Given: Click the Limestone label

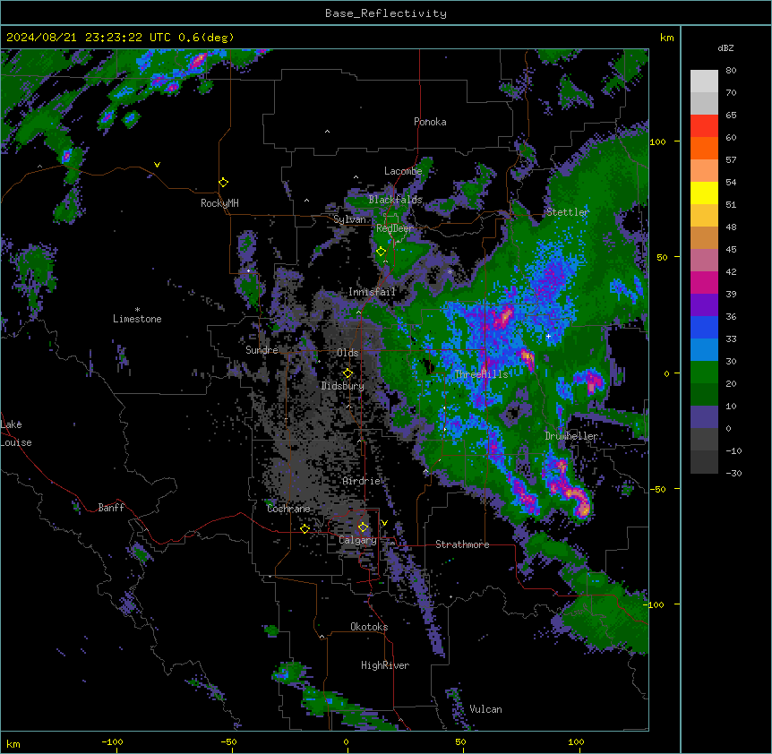Looking at the screenshot, I should pyautogui.click(x=137, y=319).
